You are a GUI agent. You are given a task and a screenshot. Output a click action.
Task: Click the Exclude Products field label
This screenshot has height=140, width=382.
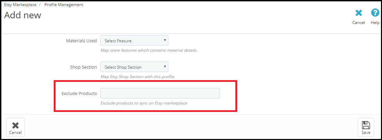pos(79,93)
